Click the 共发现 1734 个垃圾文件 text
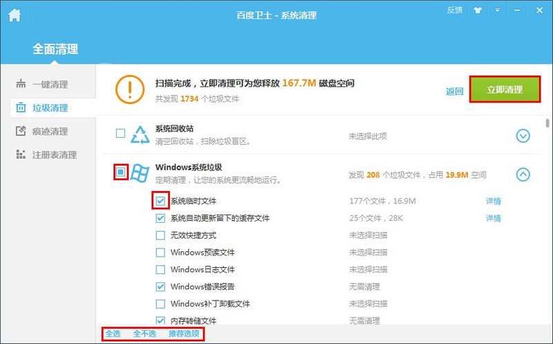The image size is (553, 344). point(197,99)
